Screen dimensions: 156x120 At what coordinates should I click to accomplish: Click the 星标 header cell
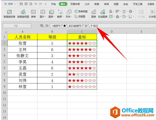[82, 37]
